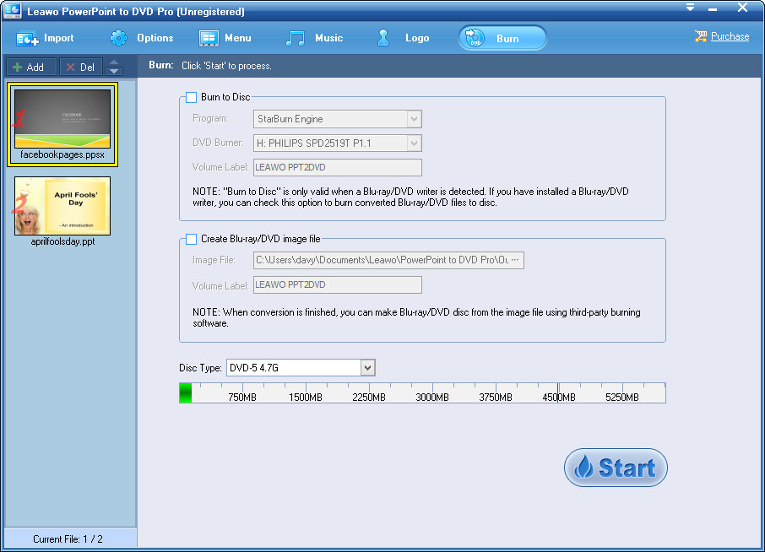Click the disc capacity usage bar
The image size is (765, 552).
coord(422,392)
